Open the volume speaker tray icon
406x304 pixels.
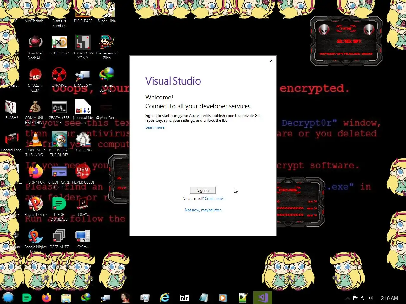[x=371, y=298]
